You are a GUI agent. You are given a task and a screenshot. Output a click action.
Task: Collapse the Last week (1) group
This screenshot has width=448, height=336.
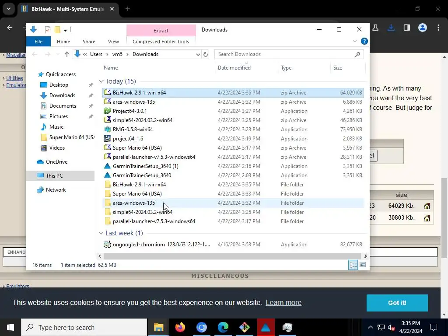point(101,233)
